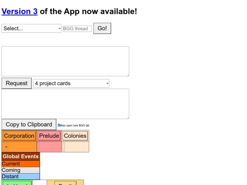Viewport: 247px width, 185px height.
Task: Open the Version 3 link
Action: point(20,11)
